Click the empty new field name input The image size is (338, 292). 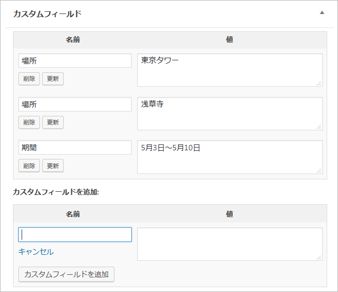point(75,235)
